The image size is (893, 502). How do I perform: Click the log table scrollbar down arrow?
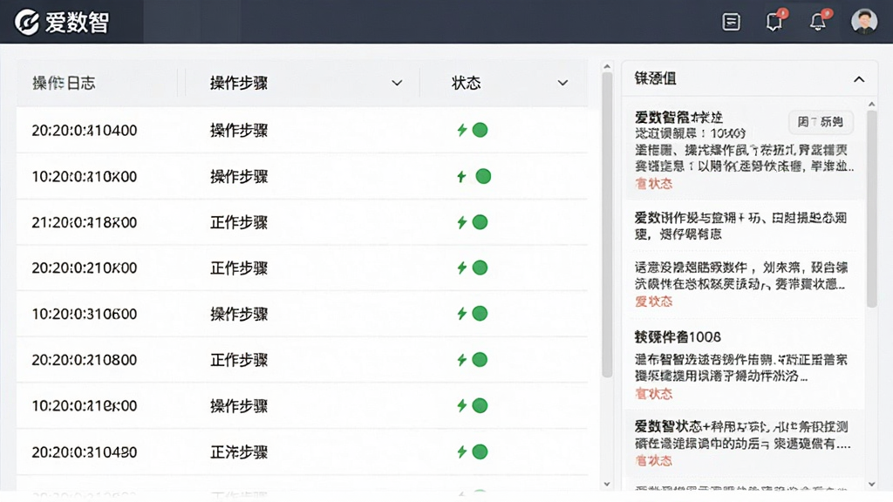point(607,485)
